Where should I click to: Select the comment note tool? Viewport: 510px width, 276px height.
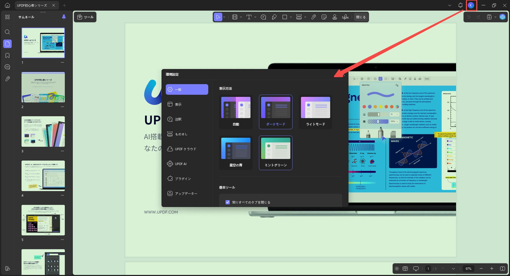(x=263, y=17)
